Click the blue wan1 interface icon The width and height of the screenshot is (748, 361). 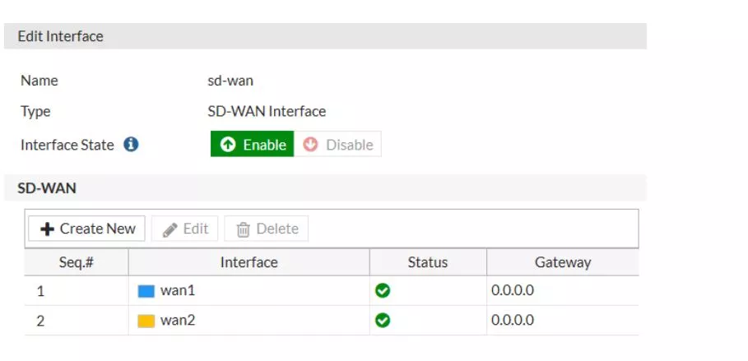(x=146, y=291)
